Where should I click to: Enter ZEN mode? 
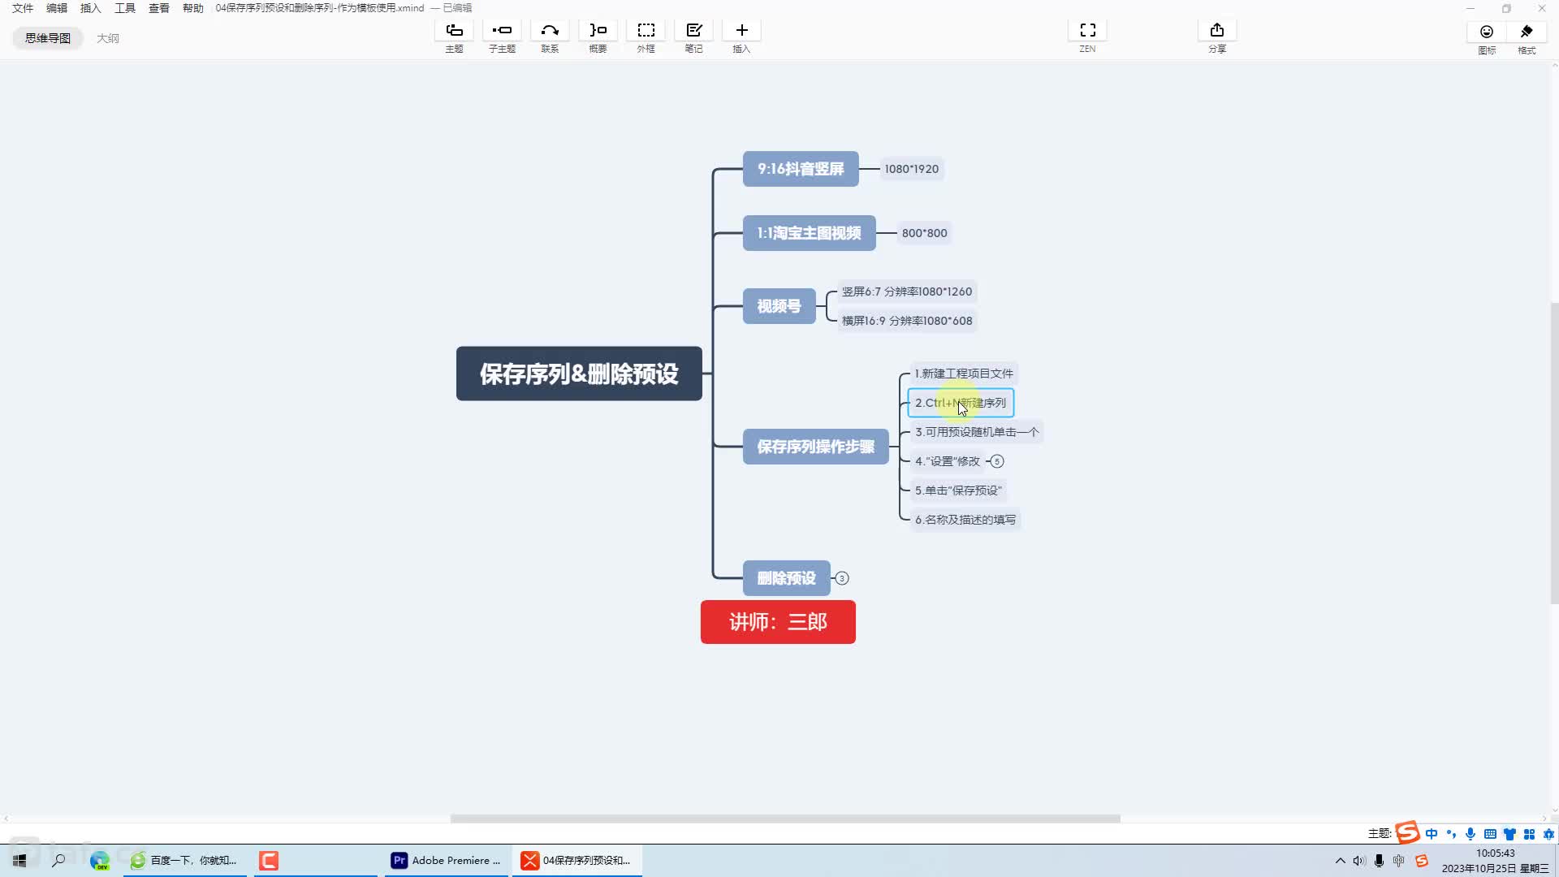click(x=1087, y=31)
